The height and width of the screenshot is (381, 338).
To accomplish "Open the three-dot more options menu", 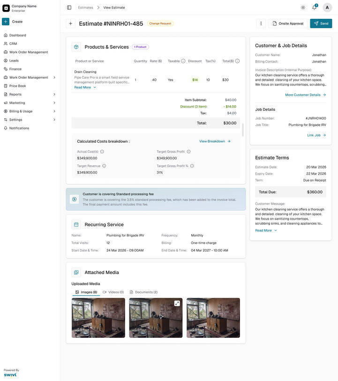I will tap(261, 23).
